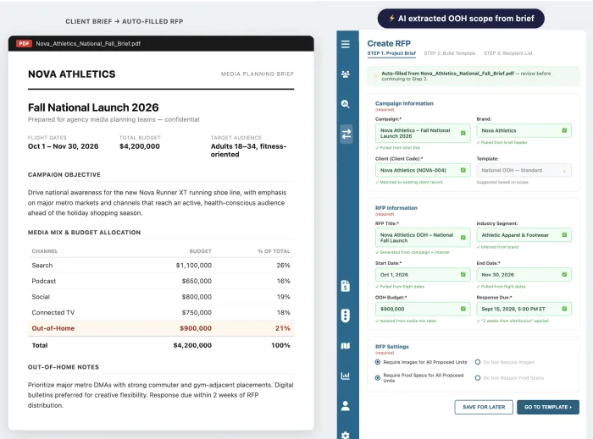Switch to STEP 3: Recipient List tab
Screen dimensions: 593x439
pyautogui.click(x=508, y=53)
